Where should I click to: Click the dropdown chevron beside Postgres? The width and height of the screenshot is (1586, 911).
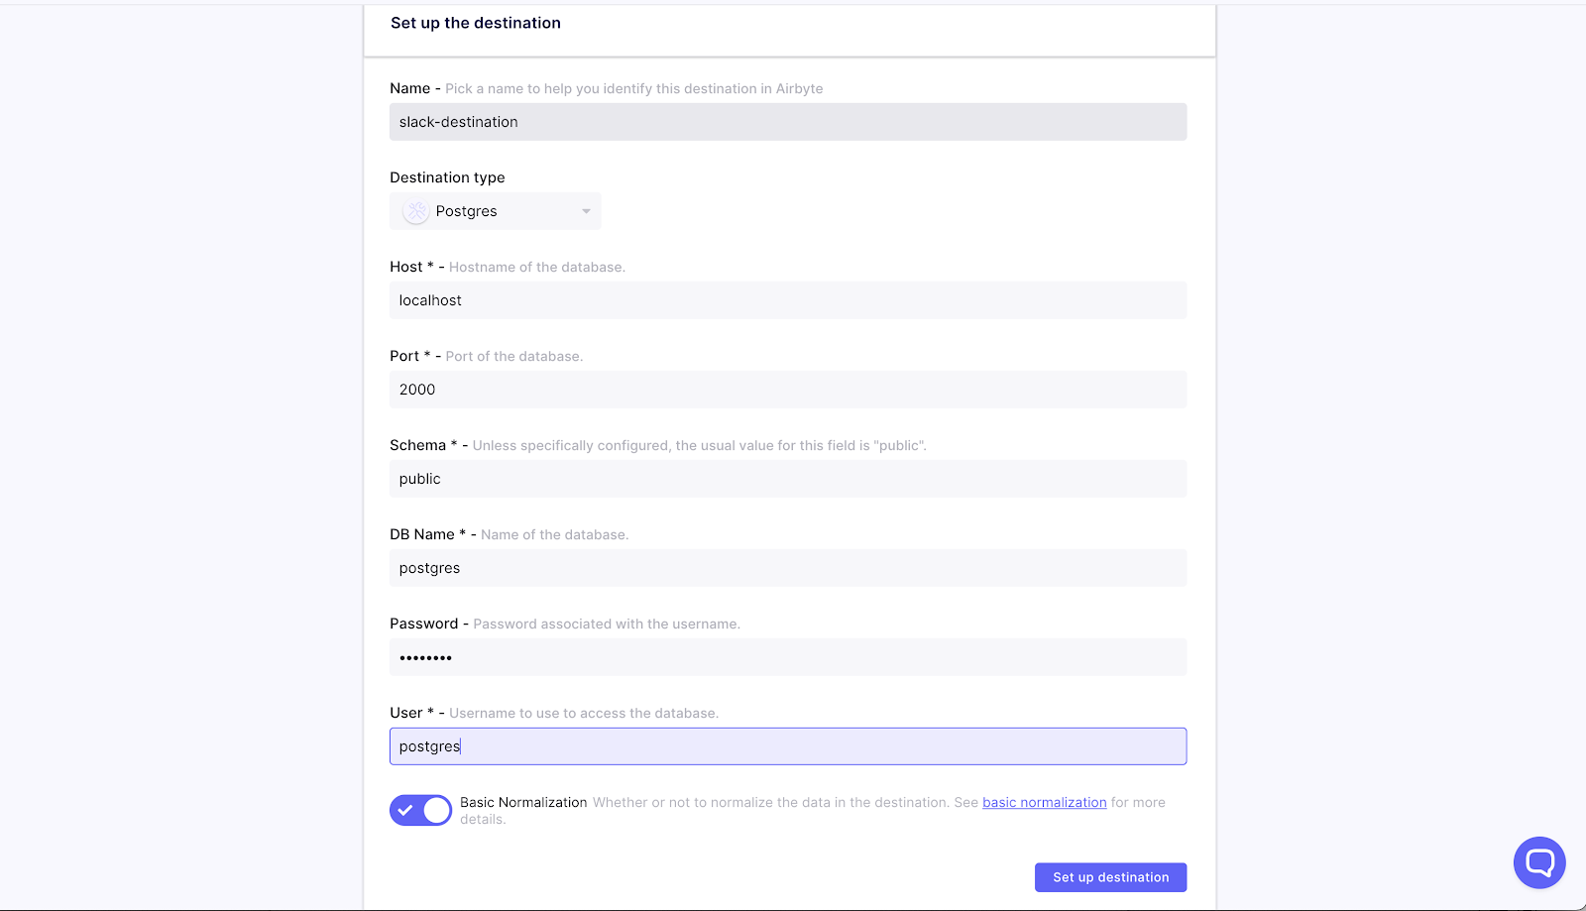[584, 210]
